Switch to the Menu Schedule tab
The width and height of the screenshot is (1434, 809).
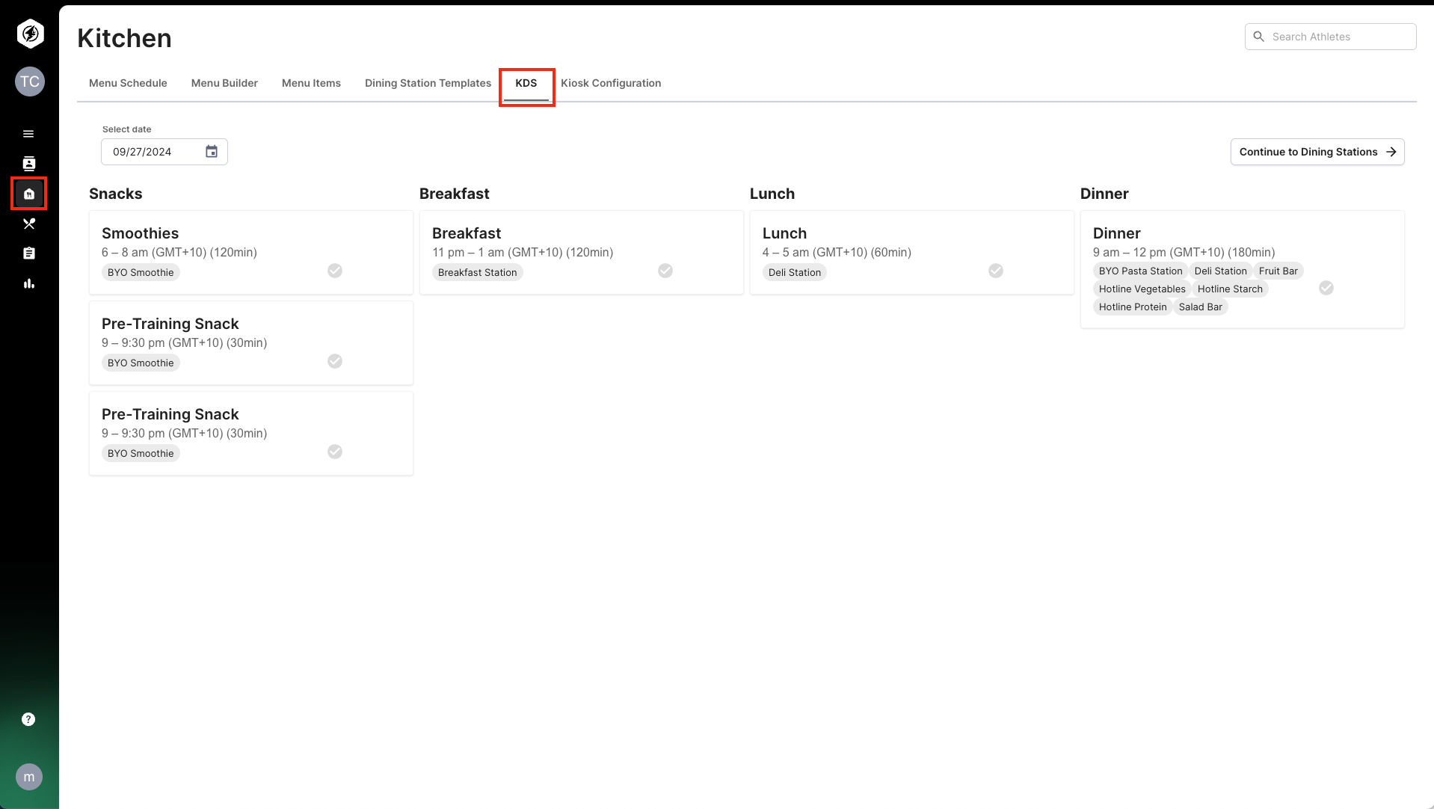click(128, 83)
